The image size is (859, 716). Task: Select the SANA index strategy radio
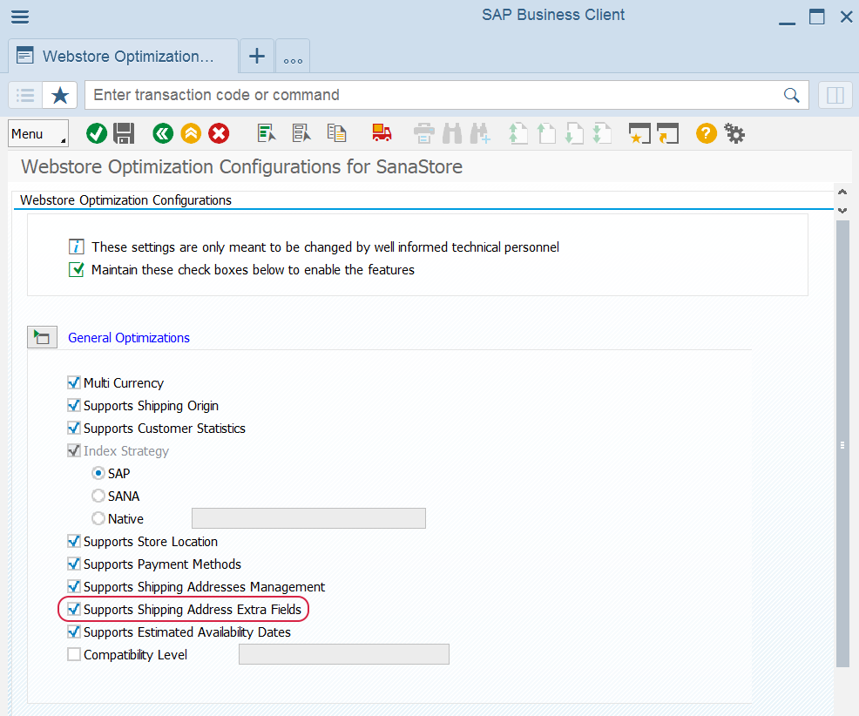click(x=98, y=496)
